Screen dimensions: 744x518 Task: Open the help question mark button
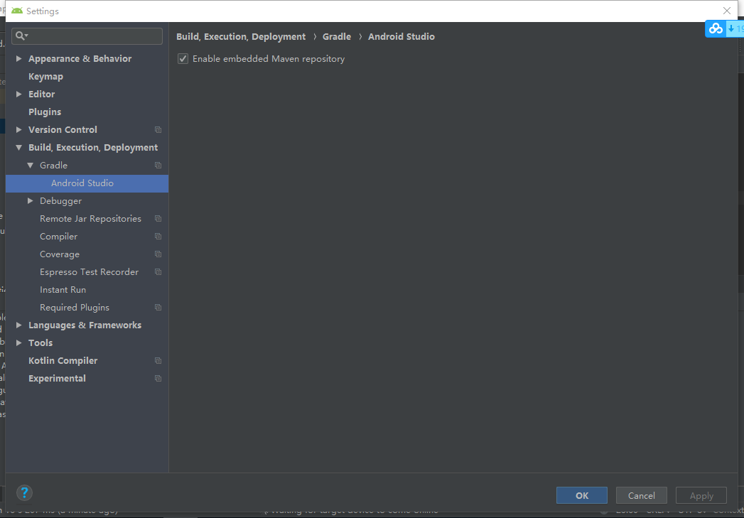click(24, 492)
